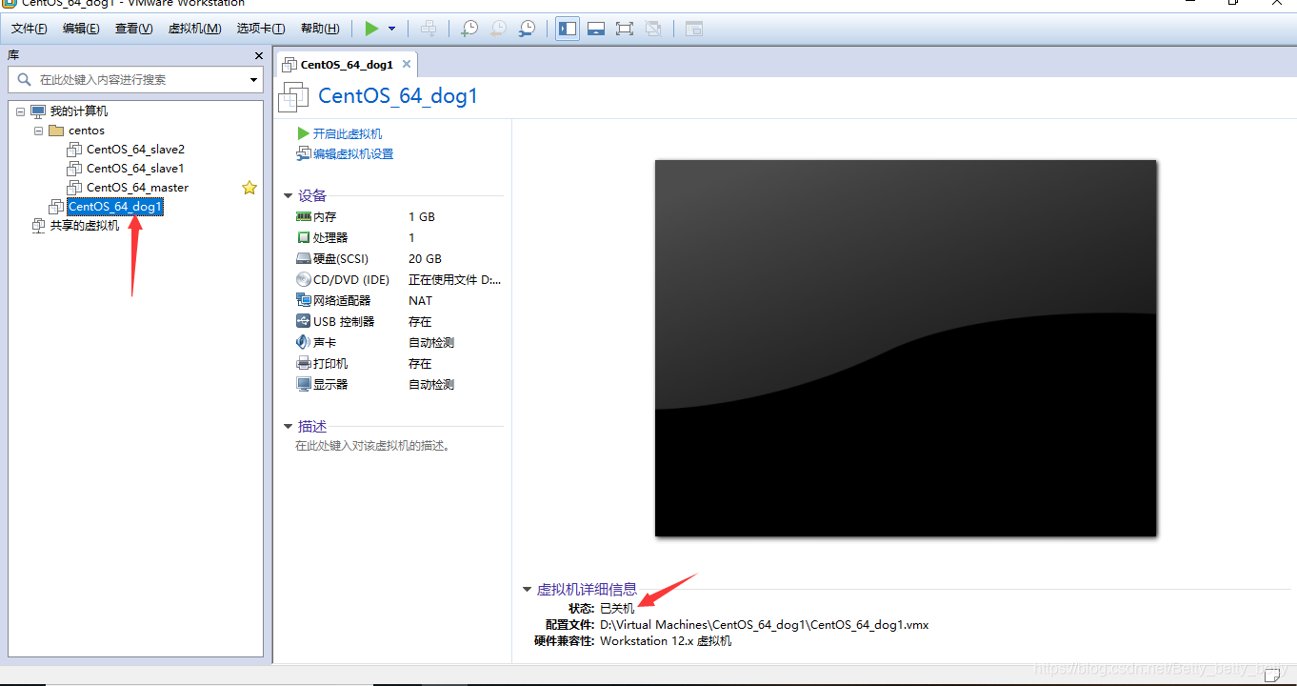Screen dimensions: 1297x686
Task: Click the Workstation 12.x 虚拟机 compatibility text
Action: point(666,641)
